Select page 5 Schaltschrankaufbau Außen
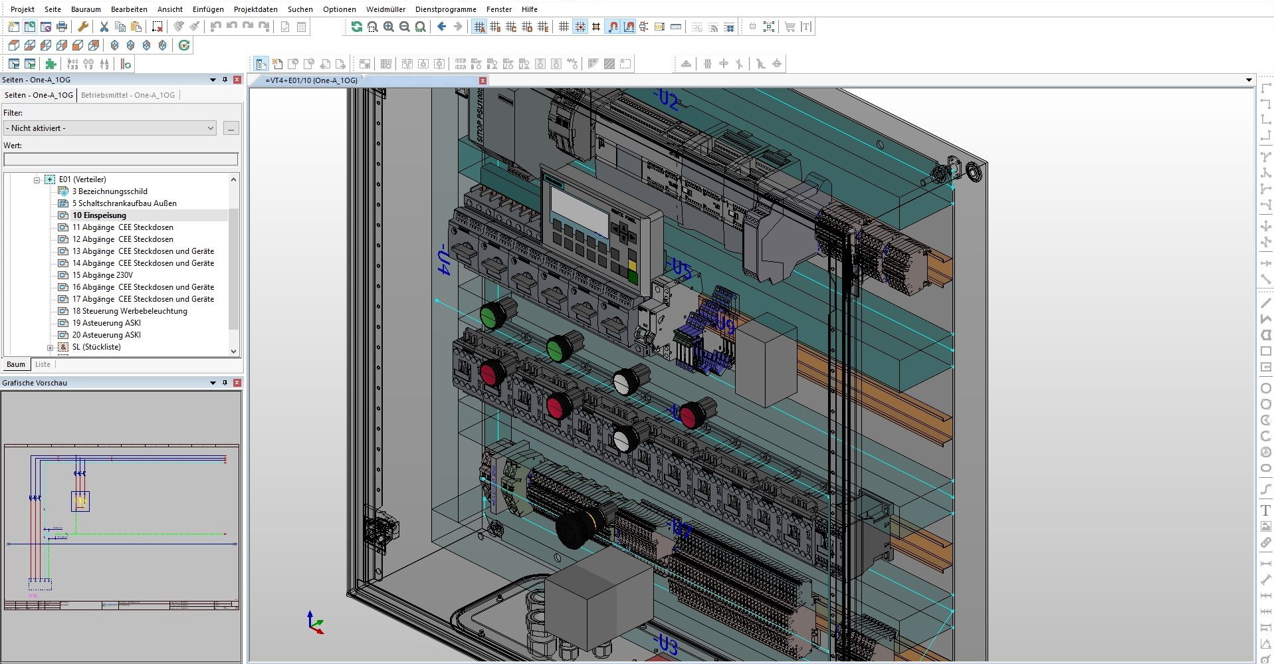Image resolution: width=1274 pixels, height=664 pixels. click(124, 203)
